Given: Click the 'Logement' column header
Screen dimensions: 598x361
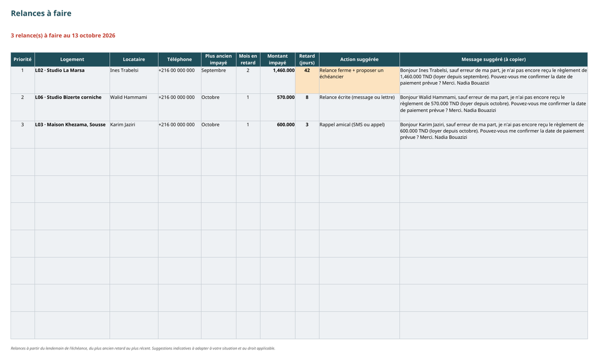Looking at the screenshot, I should [x=72, y=59].
